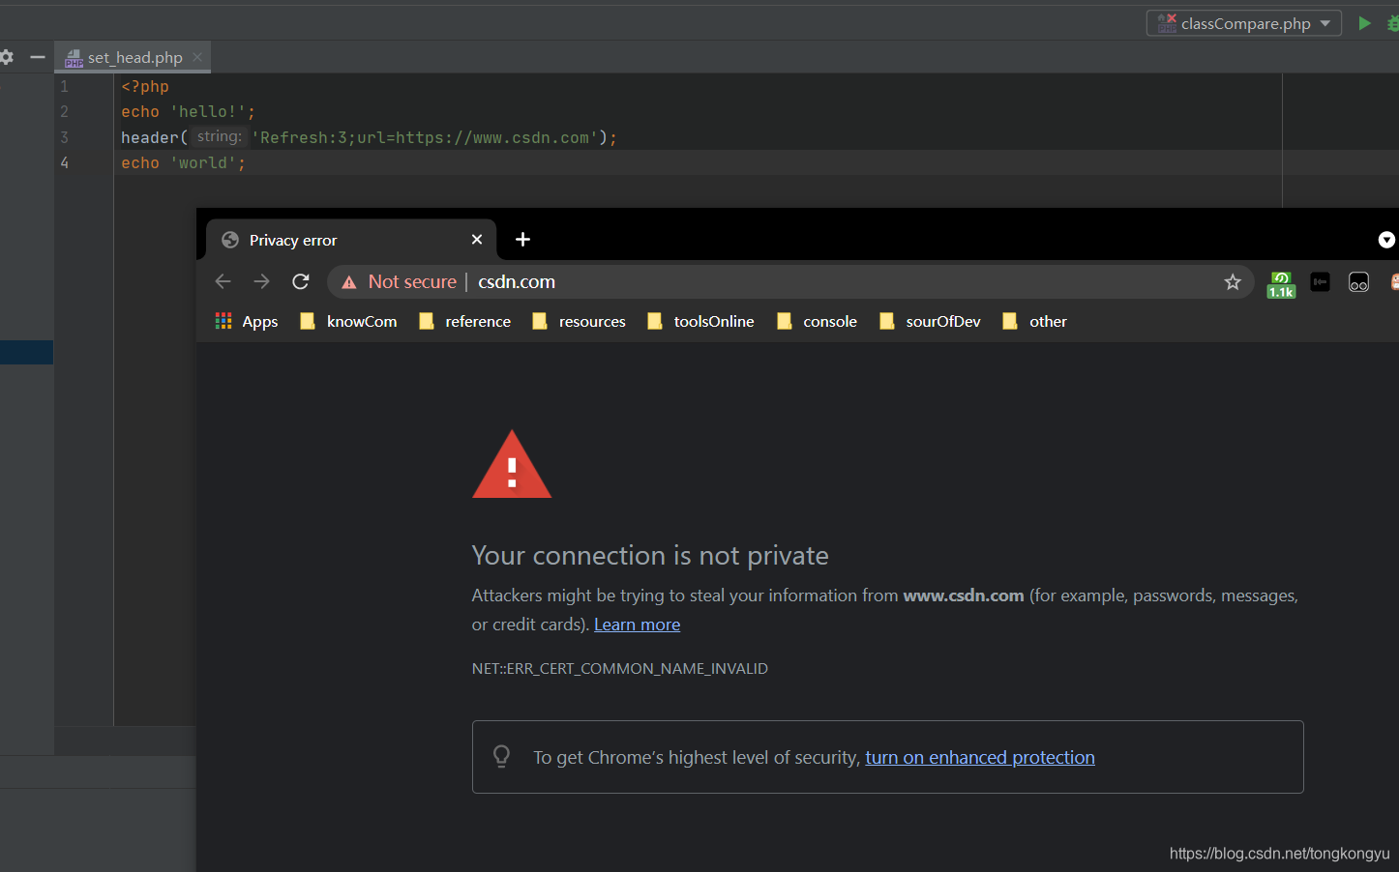Click turn on enhanced protection link
Image resolution: width=1399 pixels, height=872 pixels.
tap(980, 757)
